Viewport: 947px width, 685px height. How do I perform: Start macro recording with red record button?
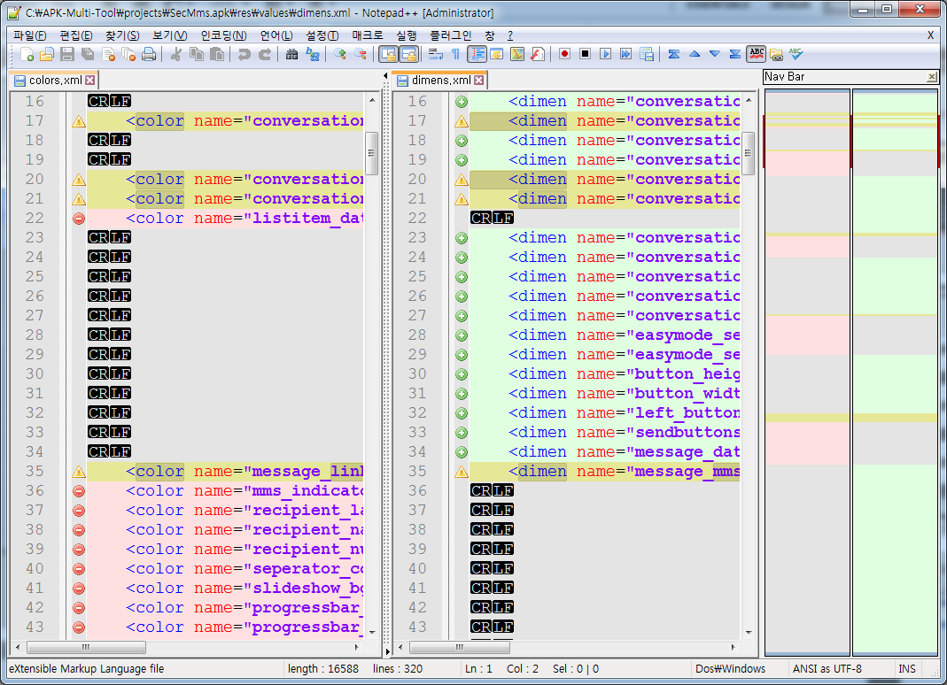coord(564,55)
